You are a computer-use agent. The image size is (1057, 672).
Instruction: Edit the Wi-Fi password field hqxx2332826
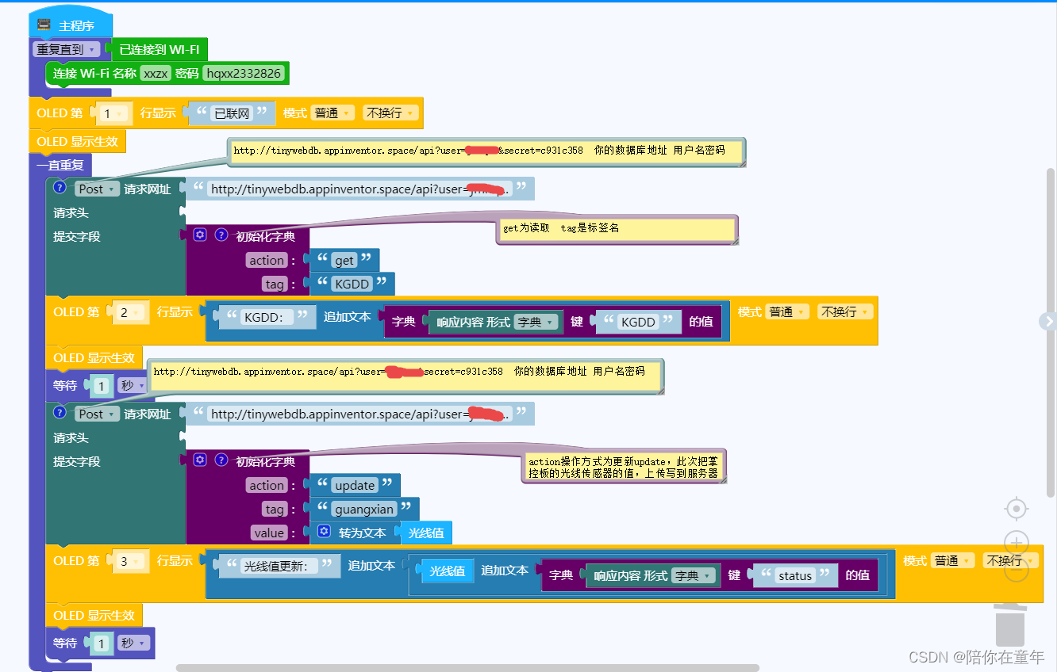point(244,73)
